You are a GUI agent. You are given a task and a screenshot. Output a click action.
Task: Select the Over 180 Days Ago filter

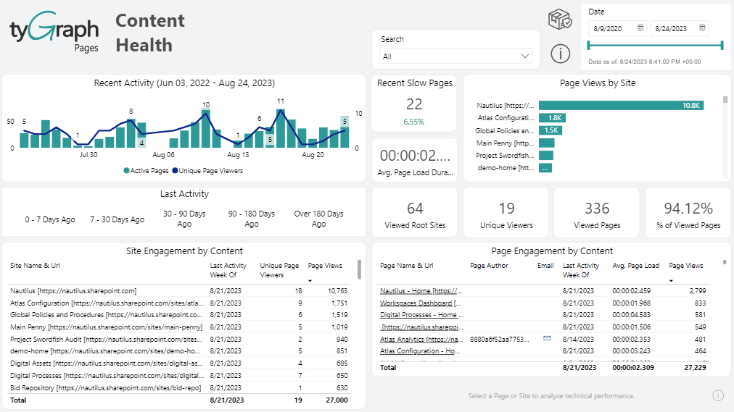[319, 219]
